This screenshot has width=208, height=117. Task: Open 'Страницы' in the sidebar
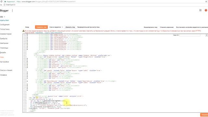click(4, 48)
